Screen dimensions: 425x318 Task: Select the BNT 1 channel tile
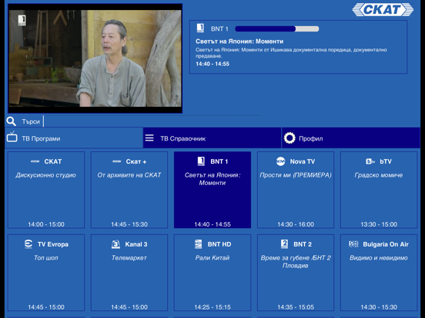click(212, 190)
